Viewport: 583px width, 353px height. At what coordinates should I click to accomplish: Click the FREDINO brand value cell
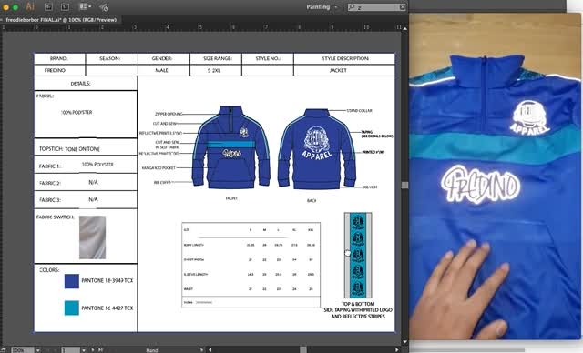pyautogui.click(x=59, y=70)
